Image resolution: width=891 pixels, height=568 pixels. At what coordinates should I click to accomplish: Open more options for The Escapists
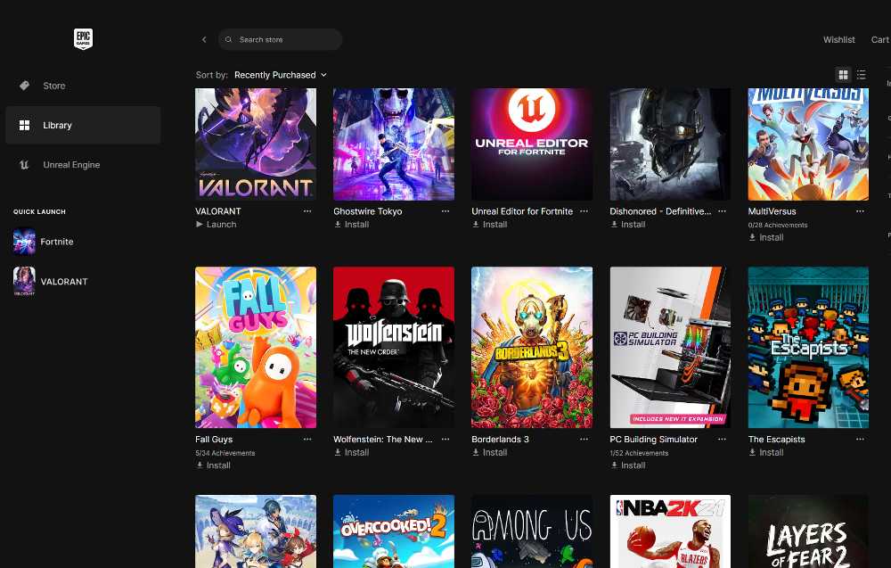point(860,440)
